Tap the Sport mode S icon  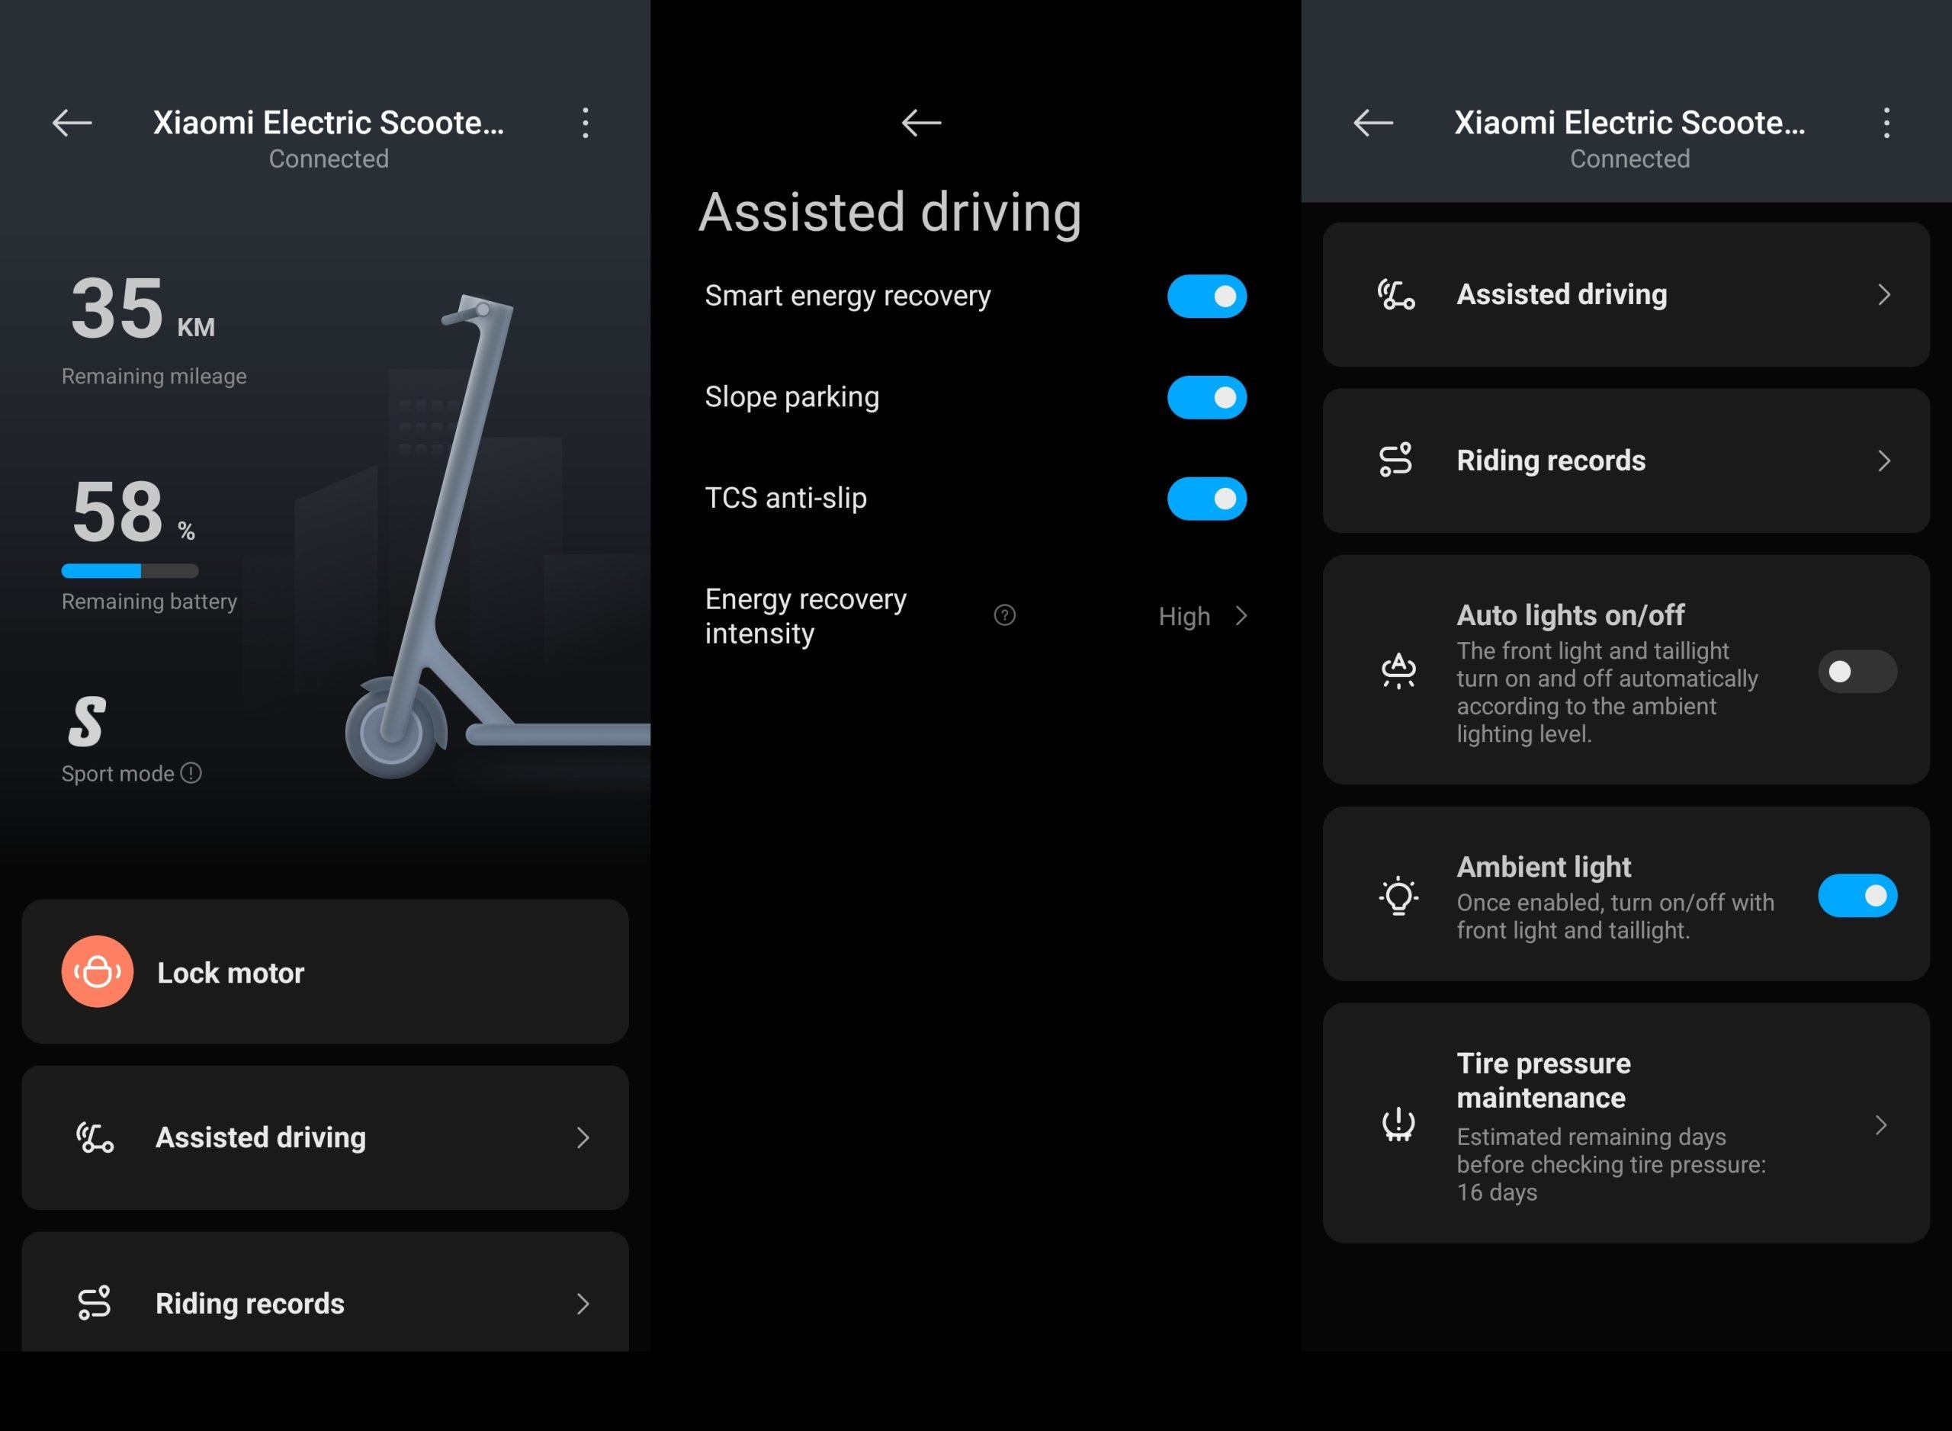click(87, 720)
